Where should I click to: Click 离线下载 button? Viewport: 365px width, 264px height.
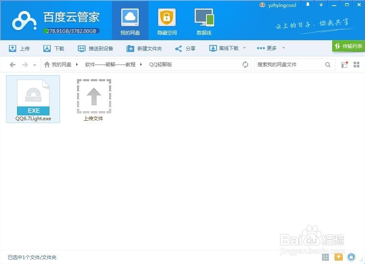(224, 48)
